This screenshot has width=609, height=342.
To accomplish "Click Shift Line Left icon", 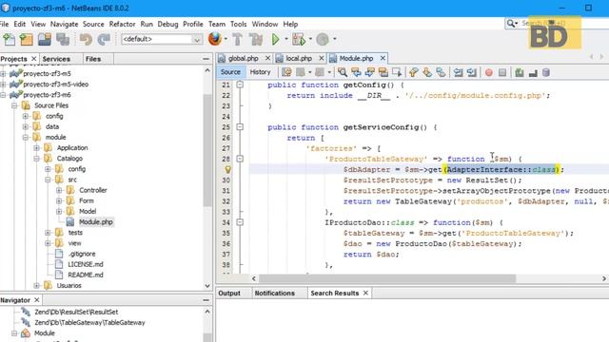I will (x=459, y=72).
